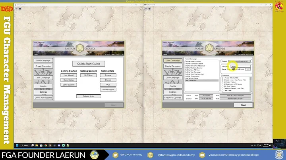The height and width of the screenshot is (160, 286).
Task: Open the taskbar clock and date
Action: 266,145
